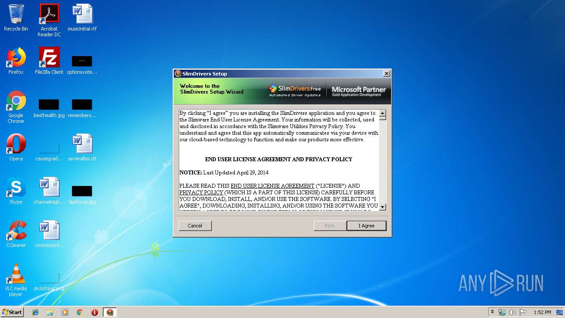Image resolution: width=565 pixels, height=318 pixels.
Task: Open Chrome from the taskbar
Action: point(79,312)
